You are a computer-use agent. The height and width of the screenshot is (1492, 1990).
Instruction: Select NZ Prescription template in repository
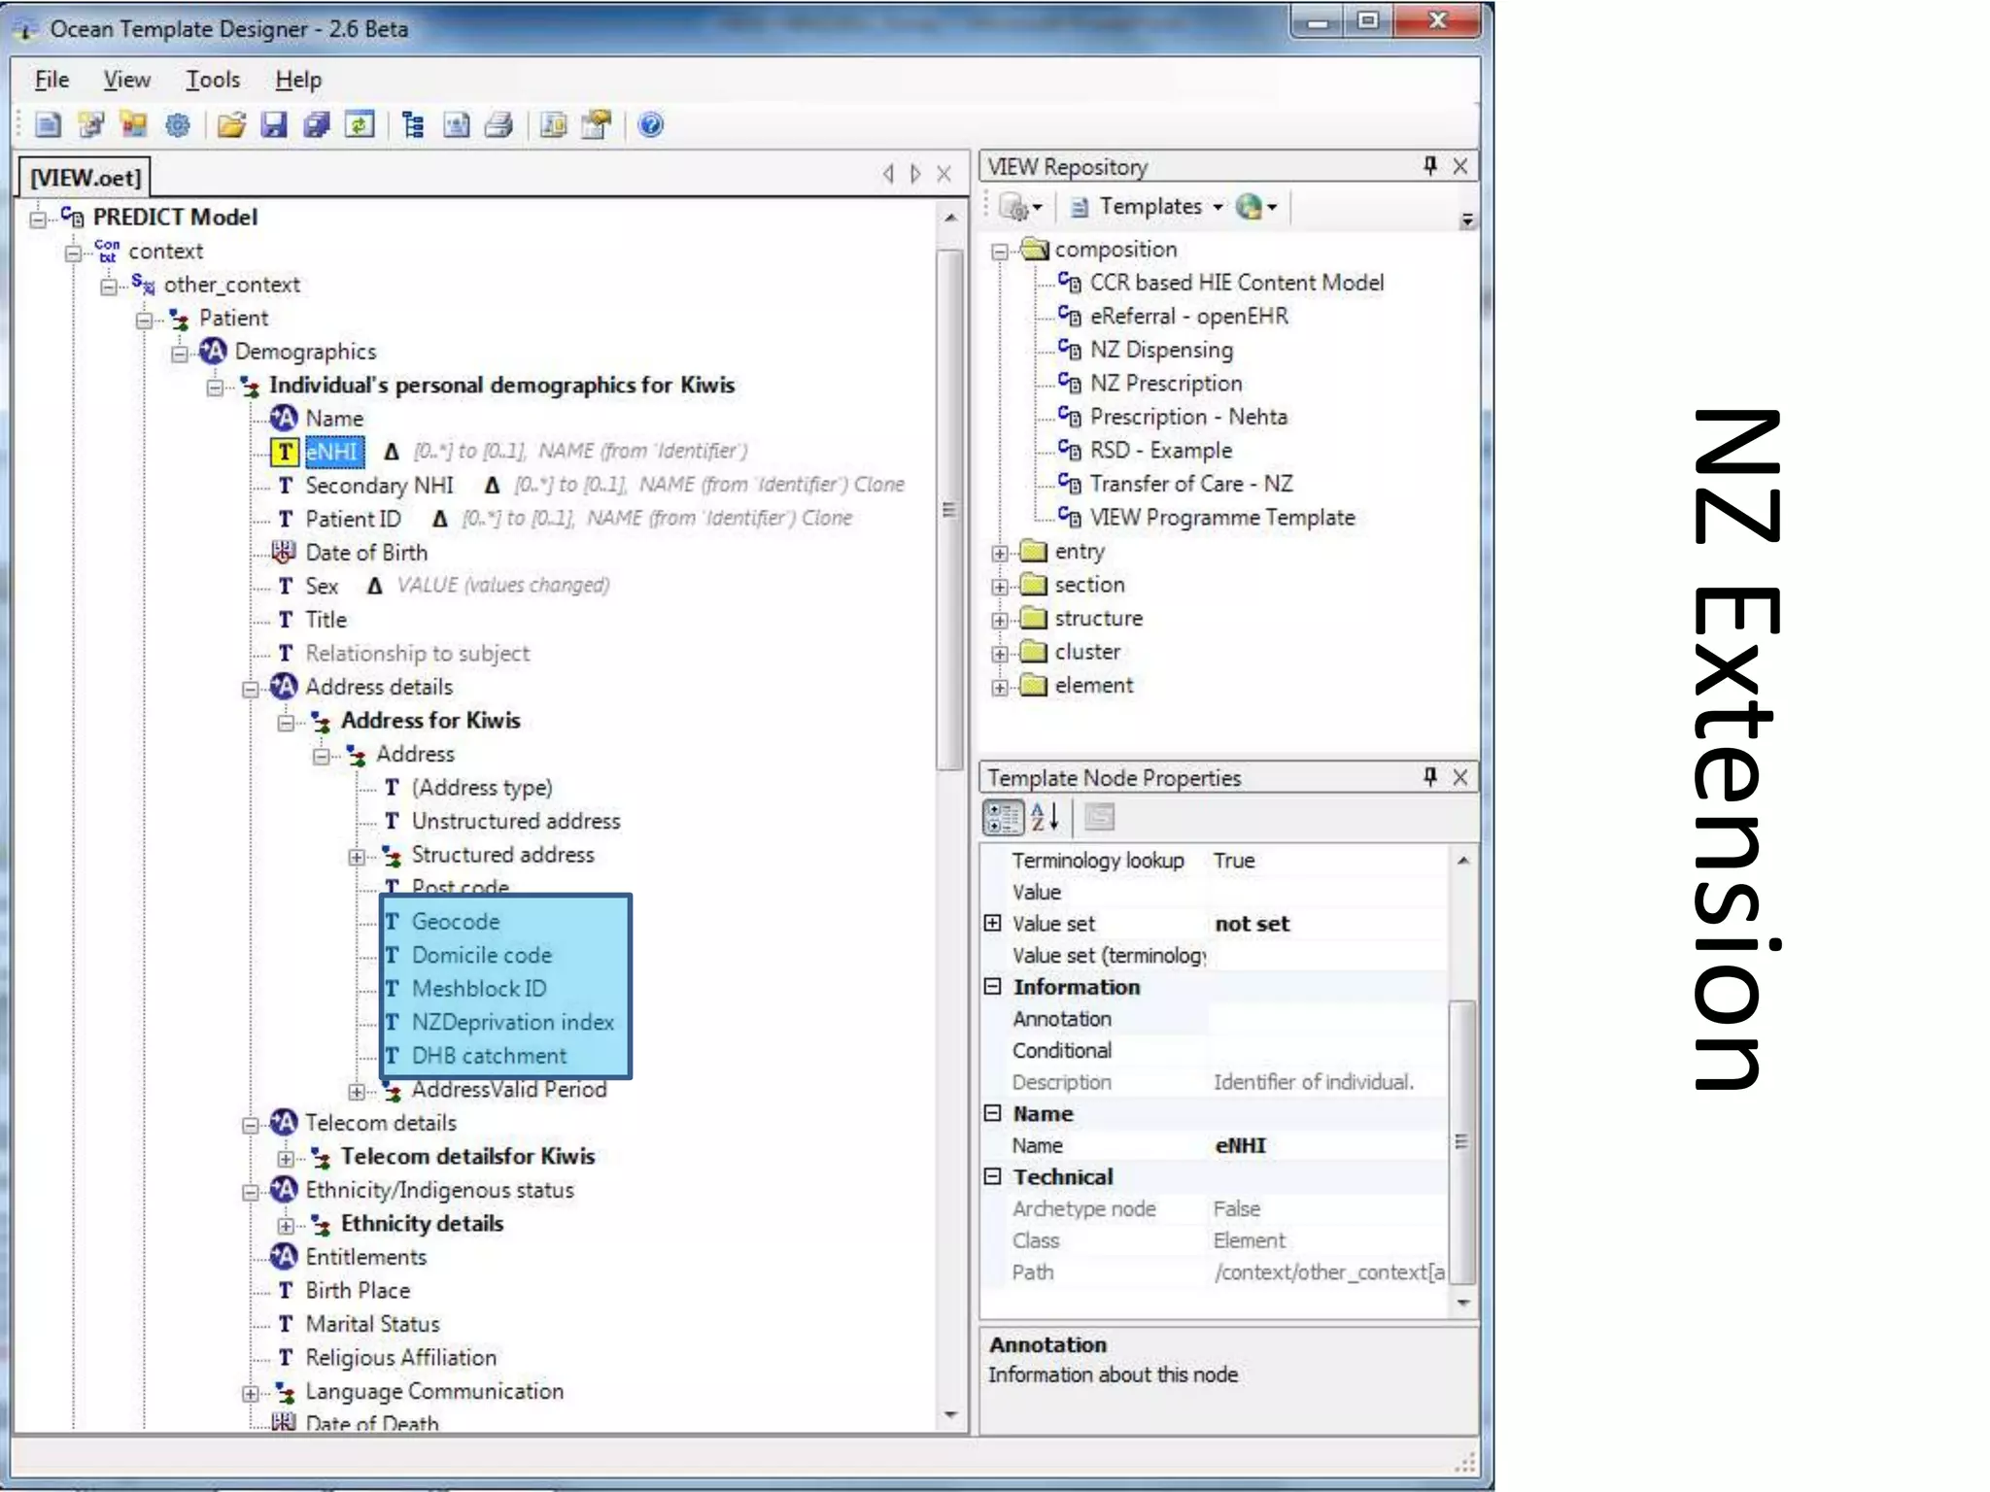1165,384
